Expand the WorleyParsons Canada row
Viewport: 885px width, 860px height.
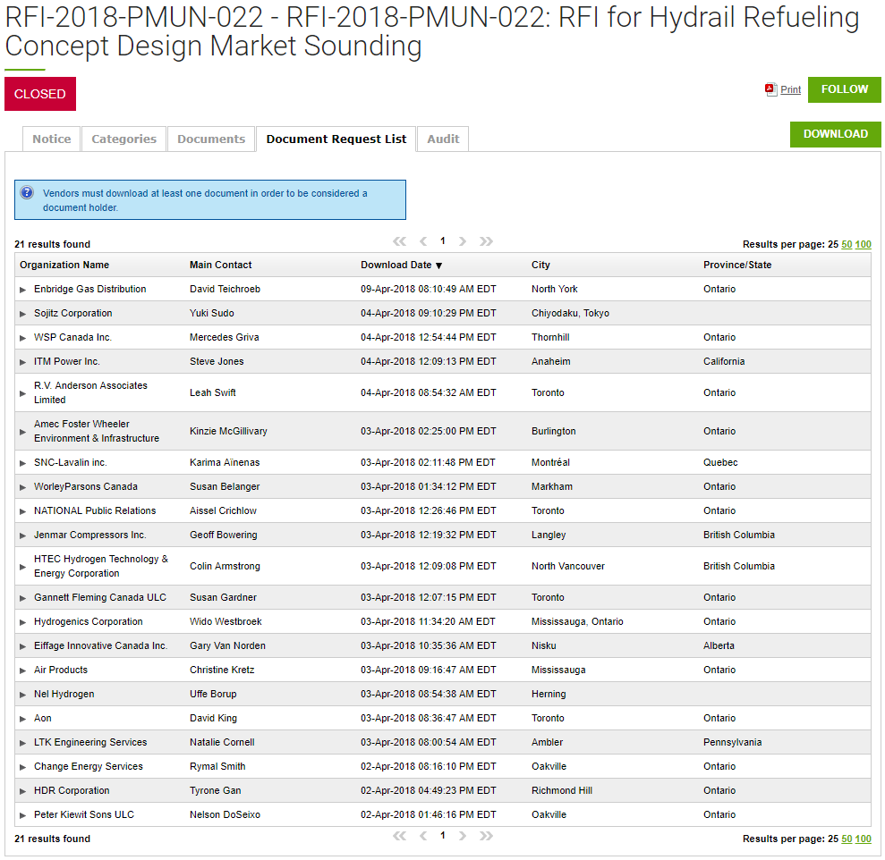[22, 487]
